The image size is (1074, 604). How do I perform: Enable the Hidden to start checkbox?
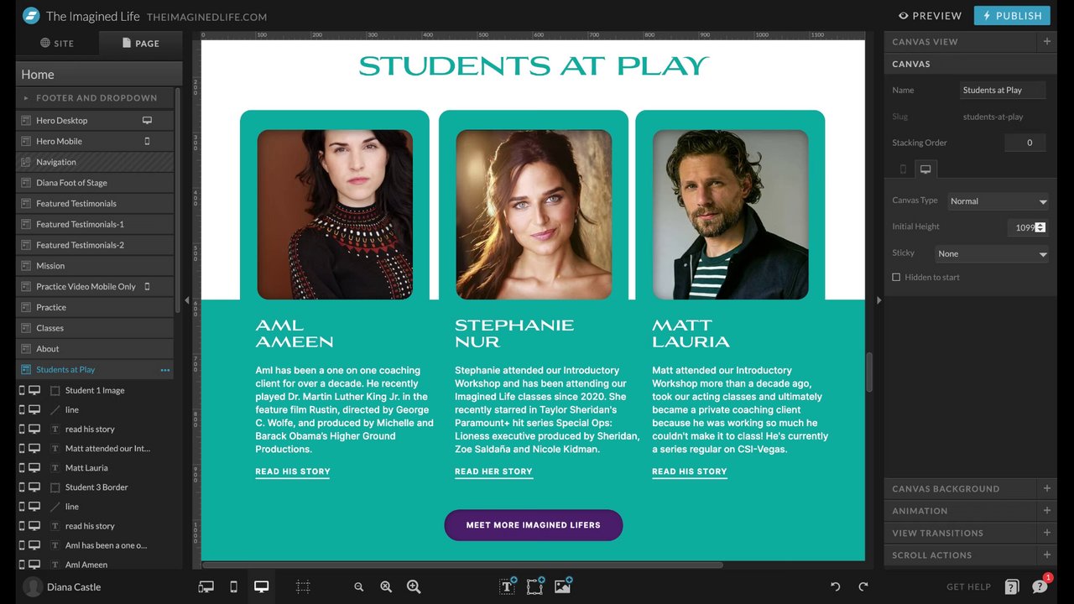pyautogui.click(x=896, y=277)
